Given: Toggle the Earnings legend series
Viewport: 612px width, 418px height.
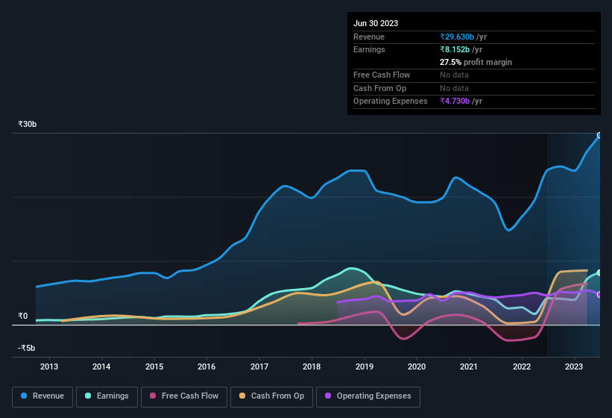Looking at the screenshot, I should [107, 396].
